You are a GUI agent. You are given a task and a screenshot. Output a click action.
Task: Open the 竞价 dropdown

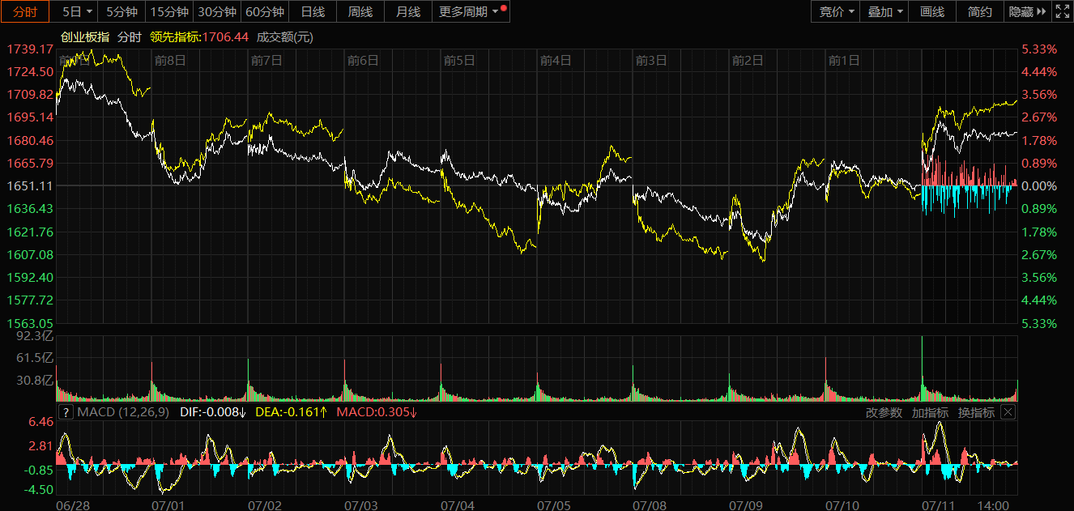[836, 11]
